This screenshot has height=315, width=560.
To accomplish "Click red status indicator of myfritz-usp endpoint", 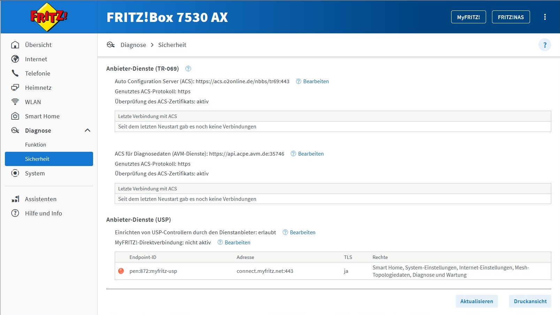I will pyautogui.click(x=121, y=271).
